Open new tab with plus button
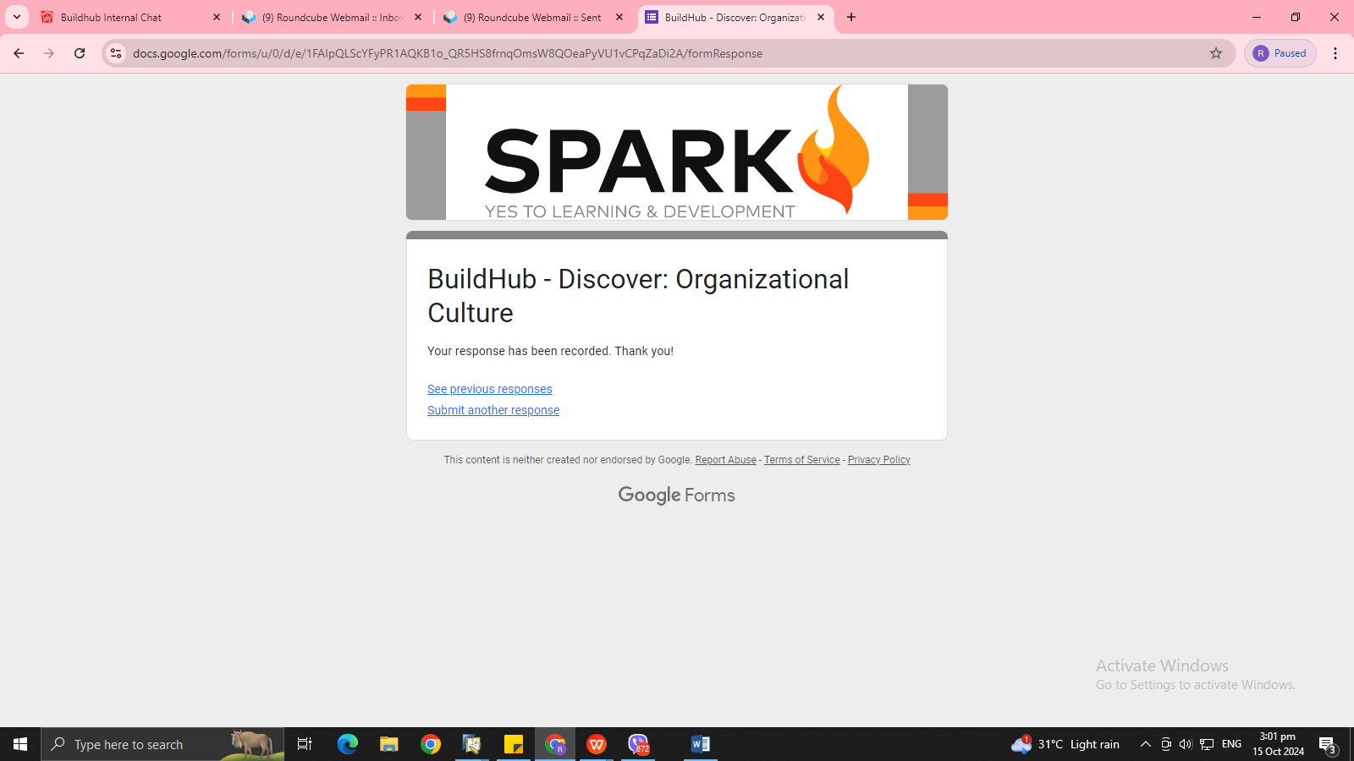 tap(851, 17)
